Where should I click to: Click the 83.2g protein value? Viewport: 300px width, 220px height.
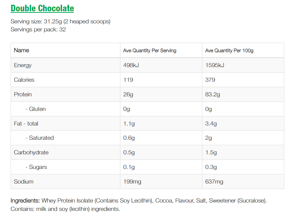(x=212, y=94)
